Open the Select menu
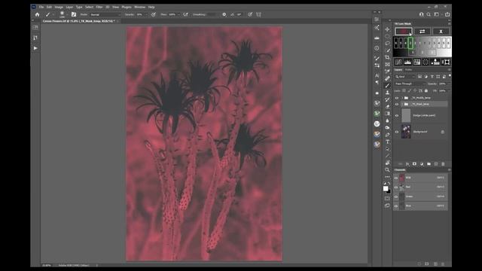The height and width of the screenshot is (271, 482). coord(89,7)
